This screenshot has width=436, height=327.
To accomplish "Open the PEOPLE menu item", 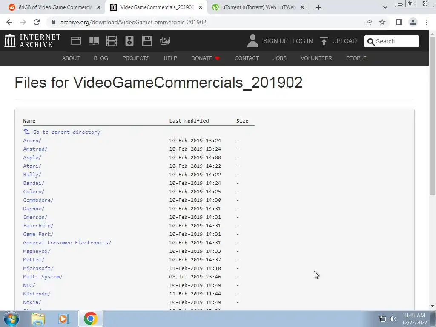I will tap(356, 58).
